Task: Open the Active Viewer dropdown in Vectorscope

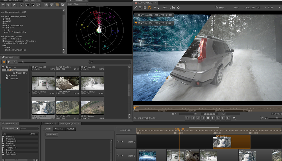Action: (77, 4)
